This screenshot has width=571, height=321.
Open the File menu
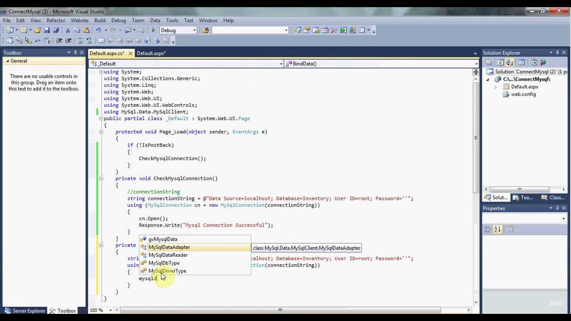click(x=7, y=21)
